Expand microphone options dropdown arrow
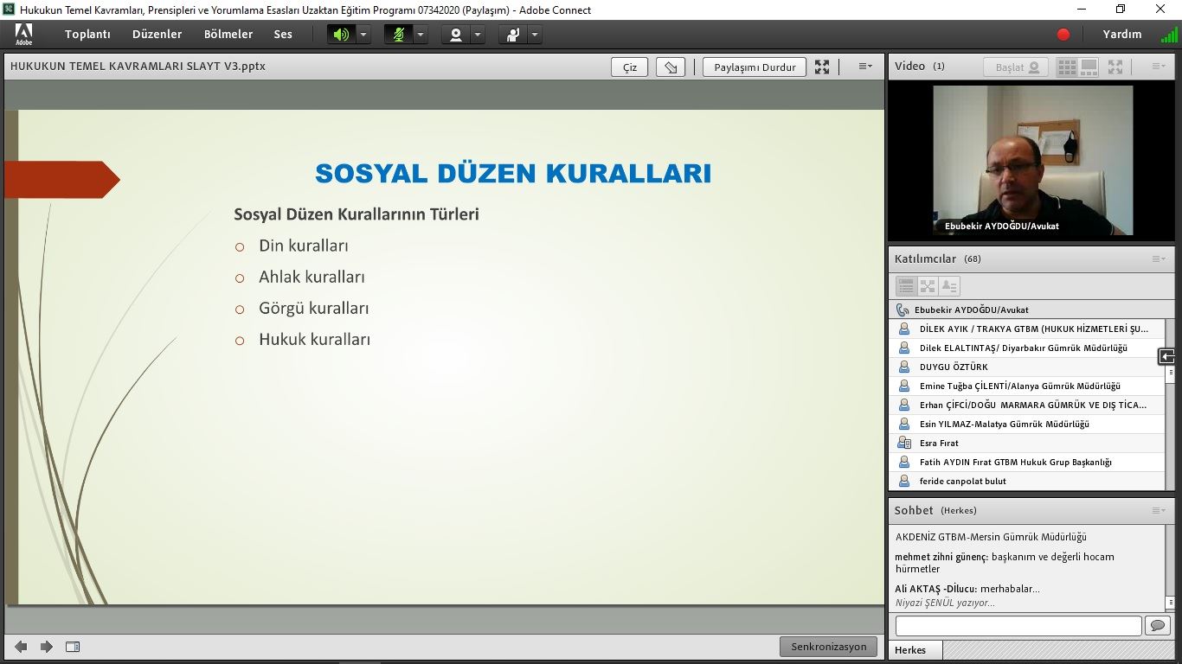Viewport: 1182px width, 664px height. [x=421, y=35]
